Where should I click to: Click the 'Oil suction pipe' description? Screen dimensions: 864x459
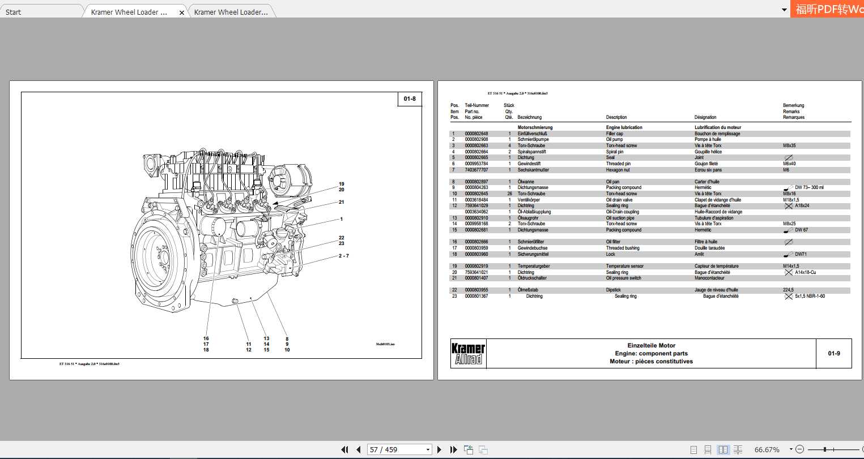tap(620, 218)
